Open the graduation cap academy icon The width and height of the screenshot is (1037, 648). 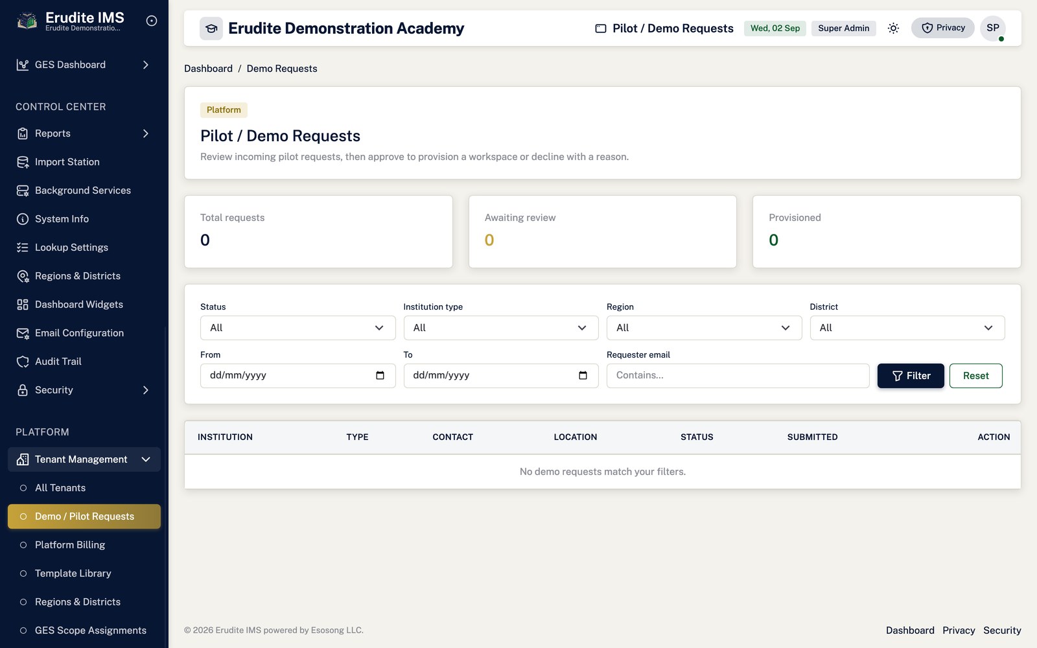211,29
